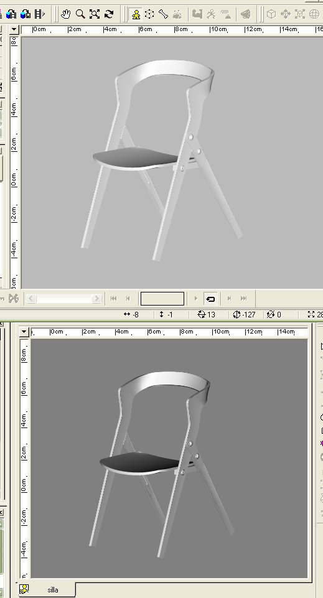Toggle the yellow figure mode button
The image size is (323, 598).
point(136,14)
